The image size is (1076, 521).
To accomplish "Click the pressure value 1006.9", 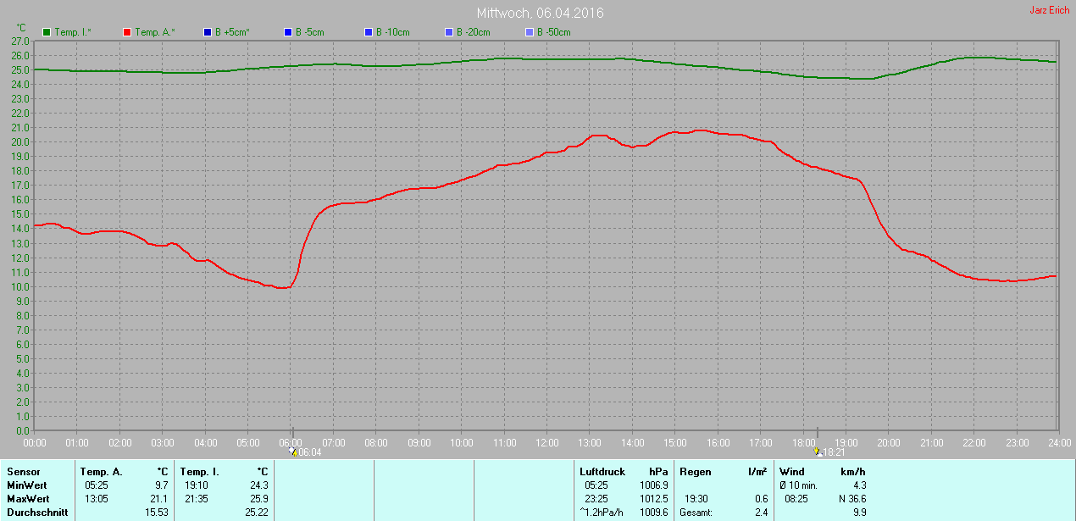I will click(653, 485).
